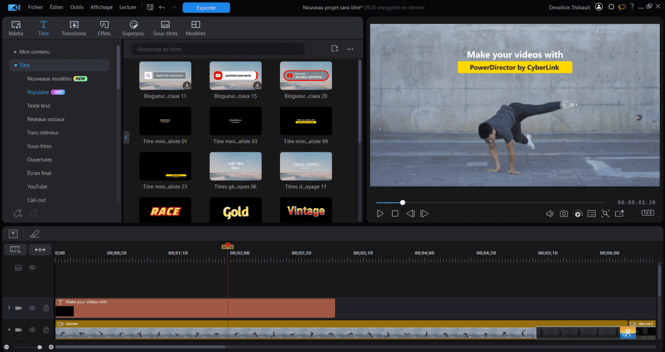Hide track 5 with its eye toggle
The image size is (665, 352).
click(x=32, y=307)
